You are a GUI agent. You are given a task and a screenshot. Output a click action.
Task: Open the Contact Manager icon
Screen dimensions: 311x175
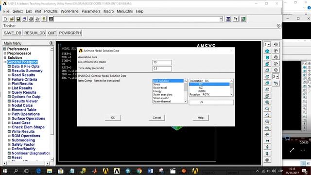click(243, 19)
